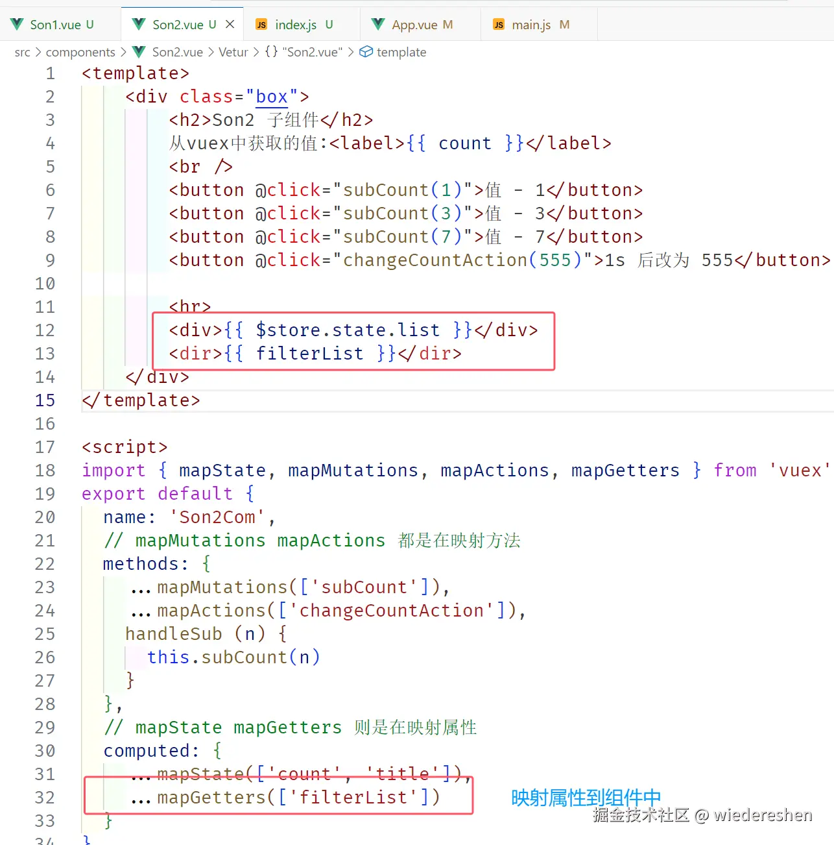Image resolution: width=834 pixels, height=845 pixels.
Task: Open the Vetur breadcrumb
Action: (x=233, y=52)
